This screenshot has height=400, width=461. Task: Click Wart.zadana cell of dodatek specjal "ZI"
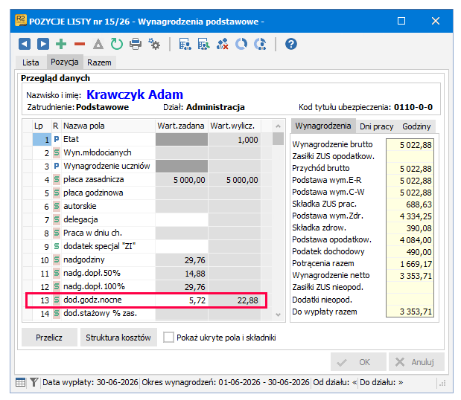point(182,246)
